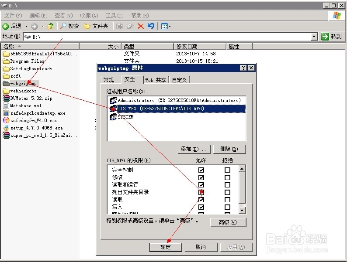Open the 编辑(E) menu
Viewport: 347px width, 262px height.
(38, 16)
